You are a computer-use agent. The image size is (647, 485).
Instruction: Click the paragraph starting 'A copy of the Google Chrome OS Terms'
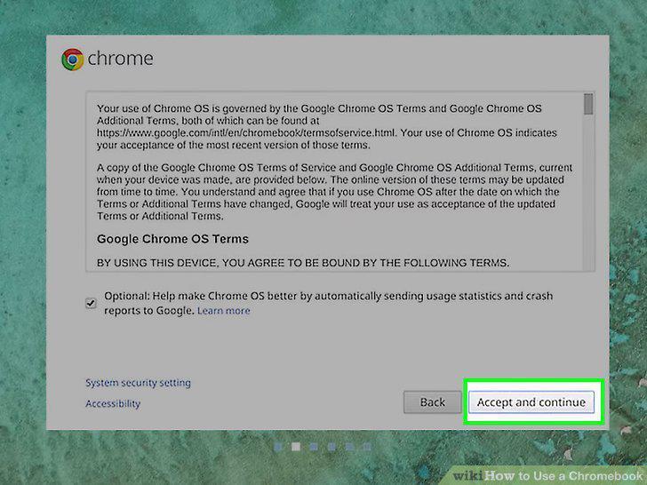(334, 192)
